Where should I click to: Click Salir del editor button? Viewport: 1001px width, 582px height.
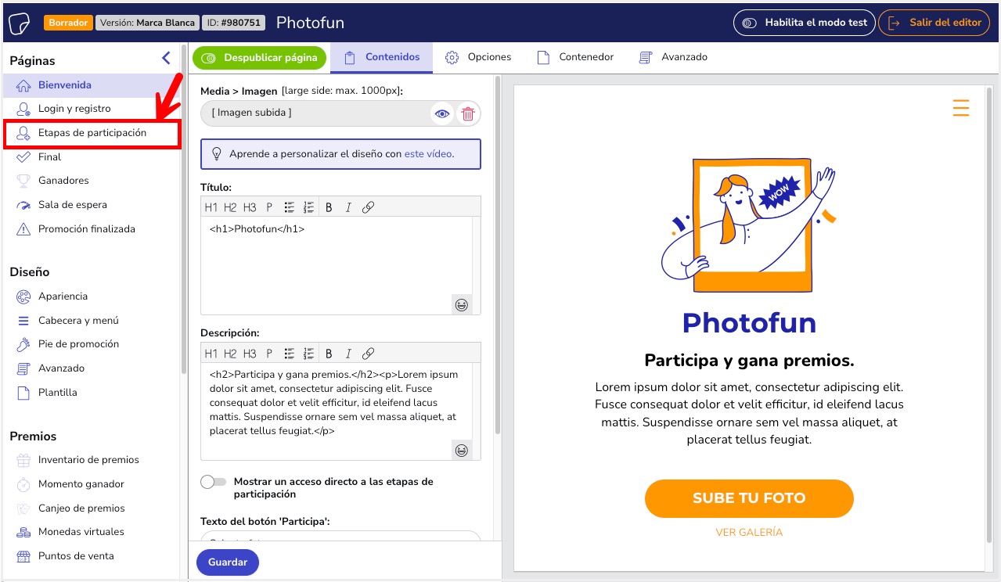coord(934,23)
